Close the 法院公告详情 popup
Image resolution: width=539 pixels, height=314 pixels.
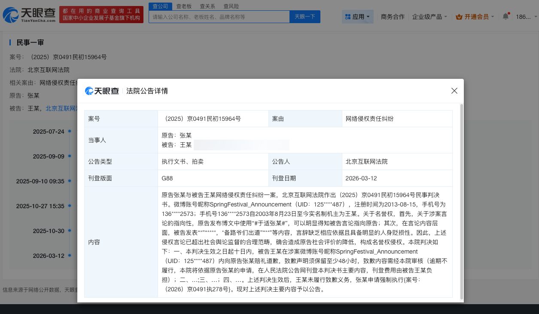click(x=454, y=91)
